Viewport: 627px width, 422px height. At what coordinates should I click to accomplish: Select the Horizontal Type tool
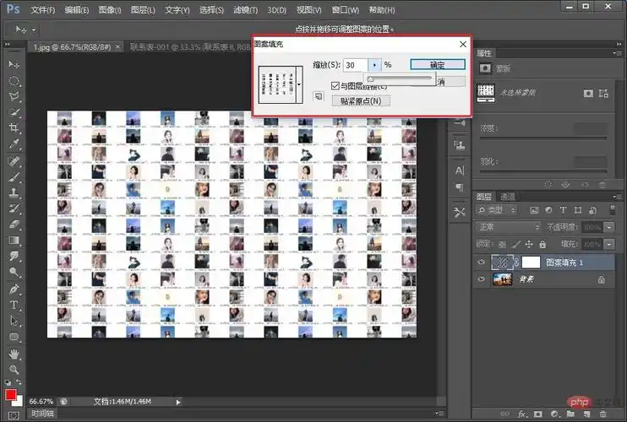click(14, 305)
